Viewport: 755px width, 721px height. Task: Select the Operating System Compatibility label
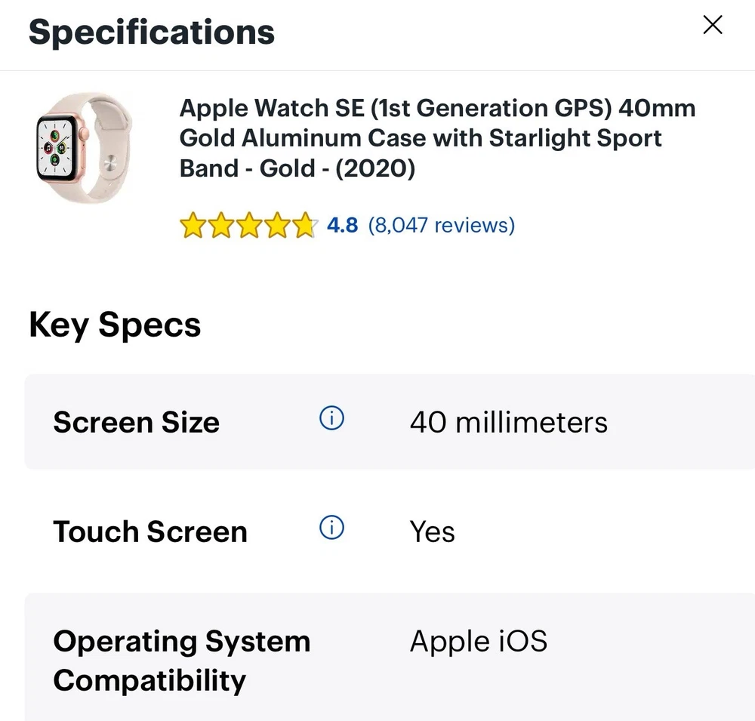point(181,661)
